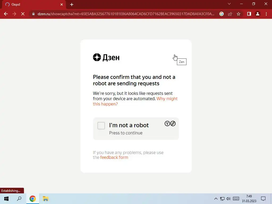The width and height of the screenshot is (272, 204).
Task: Restore down the Chrome window
Action: [x=254, y=4]
